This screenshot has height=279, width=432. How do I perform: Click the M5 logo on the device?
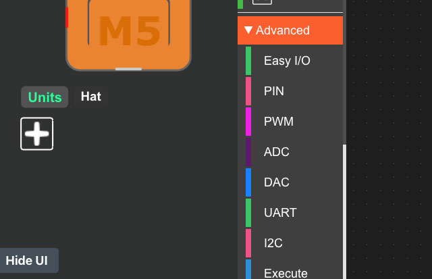[129, 31]
